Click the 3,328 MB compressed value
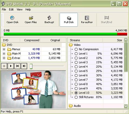This screenshot has width=129, height=114. tap(34, 54)
